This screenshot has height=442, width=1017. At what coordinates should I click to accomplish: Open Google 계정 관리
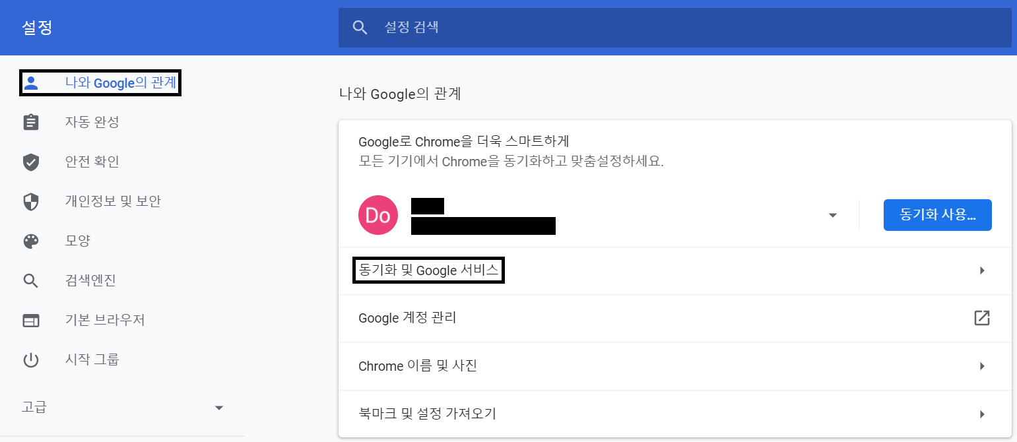tap(675, 318)
